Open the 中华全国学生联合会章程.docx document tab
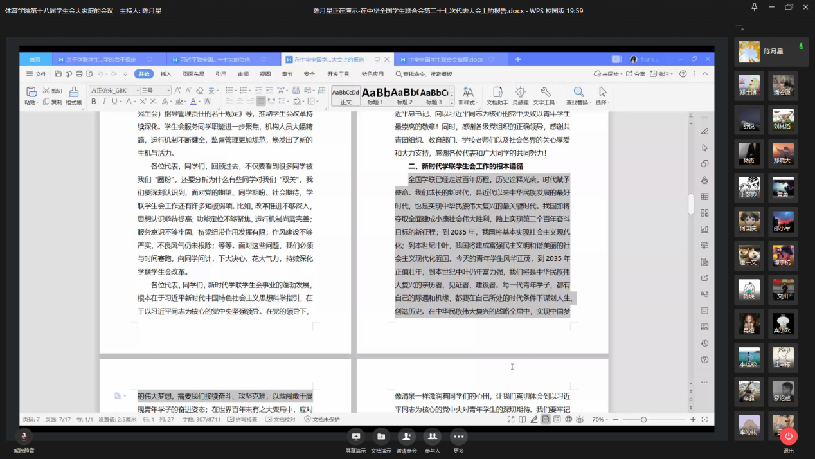Image resolution: width=815 pixels, height=459 pixels. pos(445,60)
